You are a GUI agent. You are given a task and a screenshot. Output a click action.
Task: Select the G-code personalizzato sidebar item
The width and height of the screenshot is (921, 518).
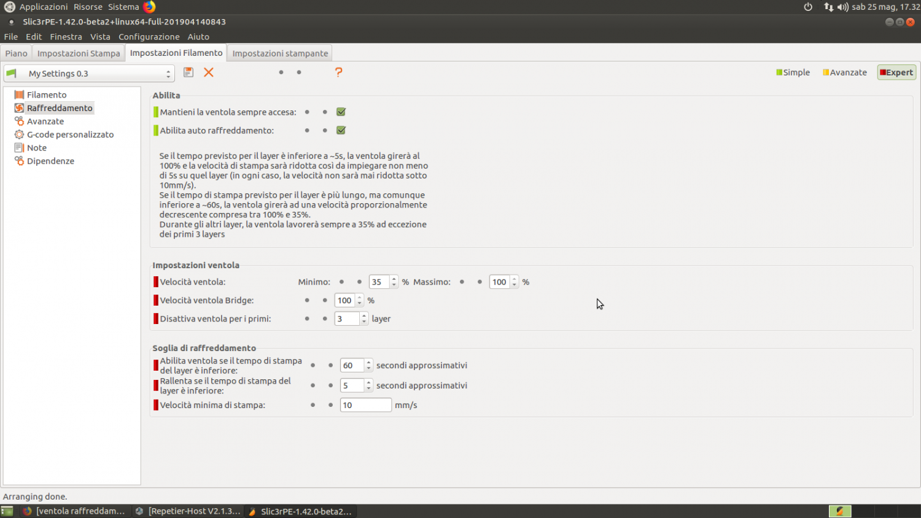click(x=70, y=134)
